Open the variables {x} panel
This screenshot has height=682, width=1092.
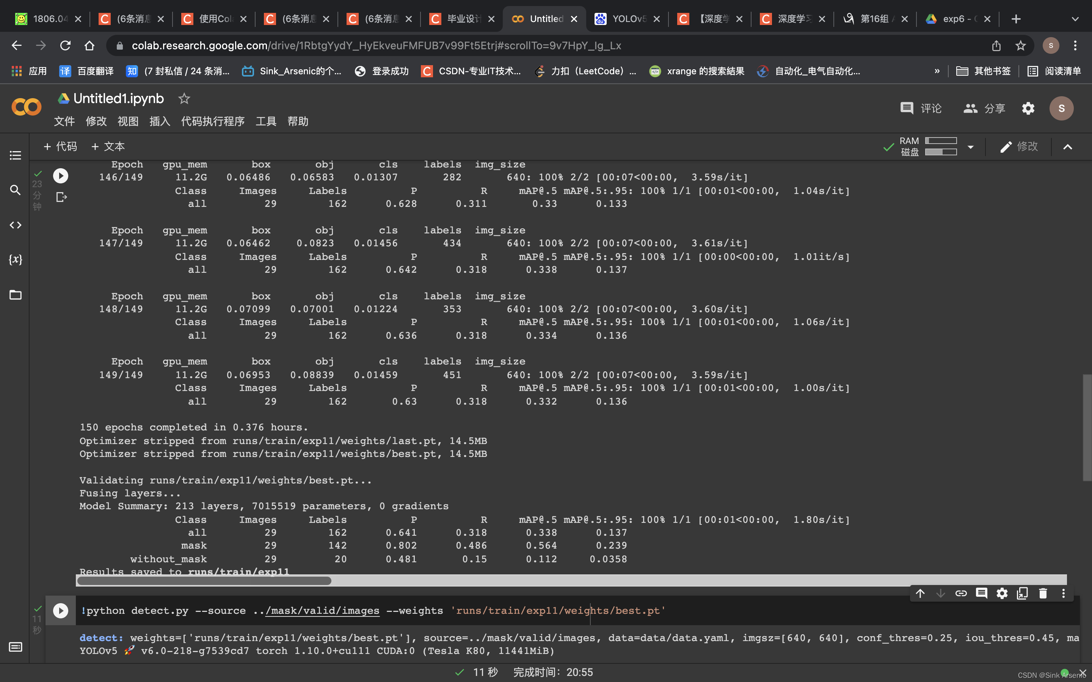pos(15,260)
